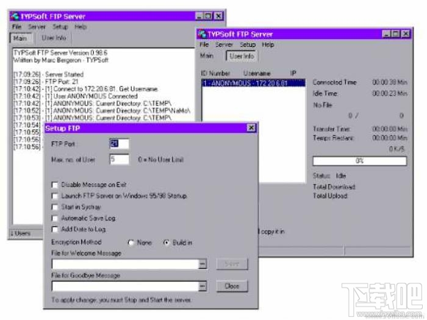Click the C:\TEMP\NaMo\ directory log line
Image resolution: width=427 pixels, height=320 pixels.
102,110
